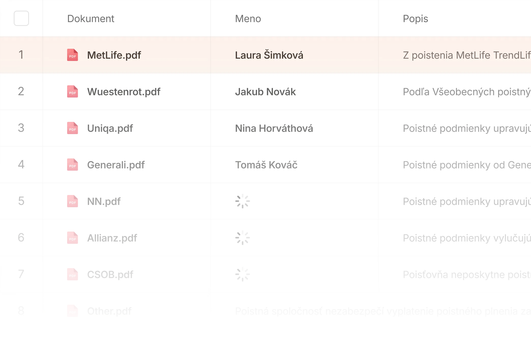This screenshot has height=355, width=531.
Task: Open the MetLife.pdf file name
Action: tap(114, 55)
